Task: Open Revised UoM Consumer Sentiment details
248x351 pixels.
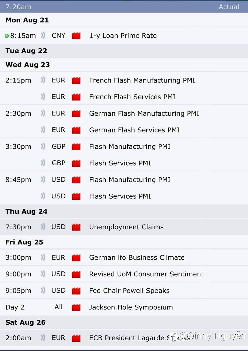Action: click(x=146, y=274)
